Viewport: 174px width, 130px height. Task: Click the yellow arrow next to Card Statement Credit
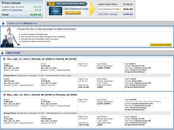click(x=121, y=9)
